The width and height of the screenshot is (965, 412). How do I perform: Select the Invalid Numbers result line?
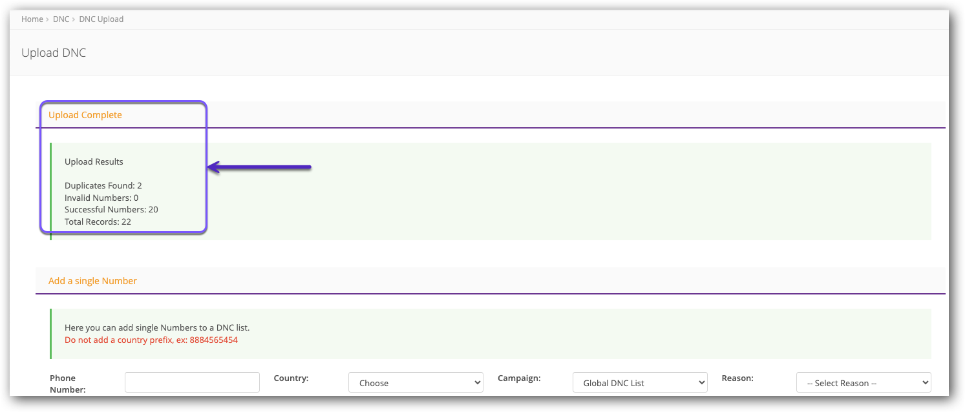[101, 198]
